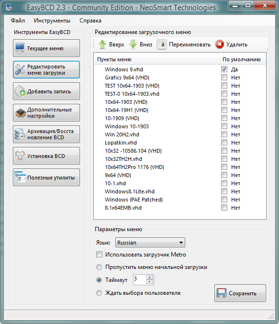Increase the timeout stepper value
Screen dimensions: 279x324
150,278
